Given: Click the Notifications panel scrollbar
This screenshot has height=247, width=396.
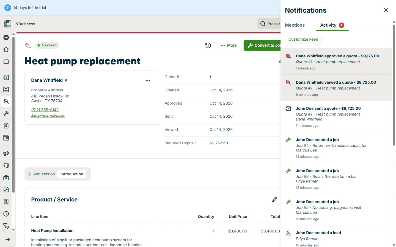Looking at the screenshot, I should coord(394,85).
